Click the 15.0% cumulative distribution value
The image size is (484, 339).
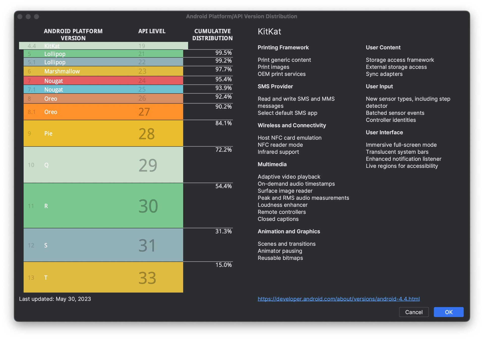(x=223, y=265)
